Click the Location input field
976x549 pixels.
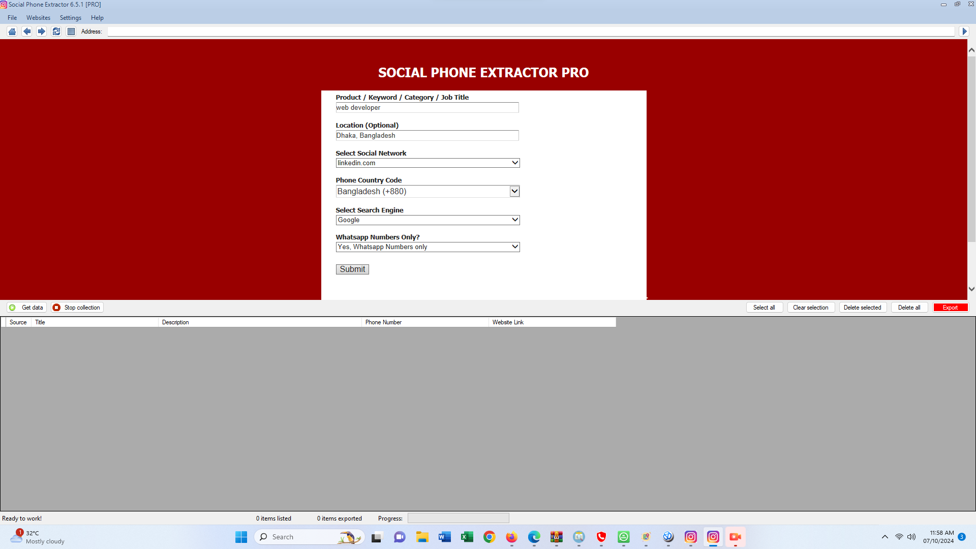coord(427,136)
